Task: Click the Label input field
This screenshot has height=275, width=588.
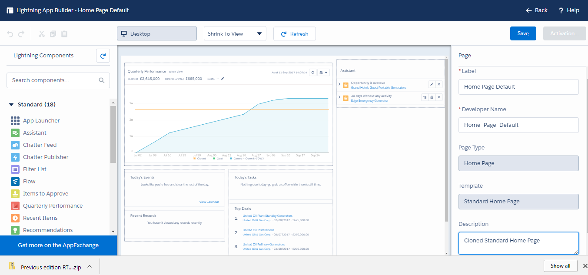Action: point(518,86)
